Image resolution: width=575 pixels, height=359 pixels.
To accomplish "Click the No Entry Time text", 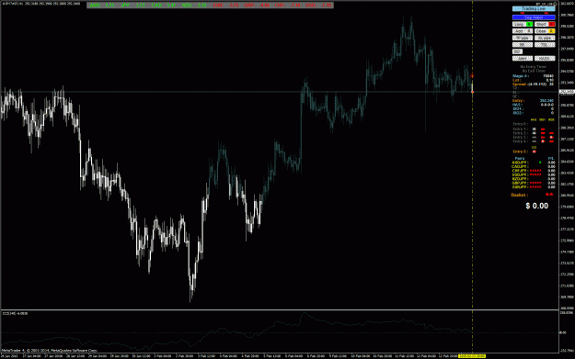I will (534, 67).
